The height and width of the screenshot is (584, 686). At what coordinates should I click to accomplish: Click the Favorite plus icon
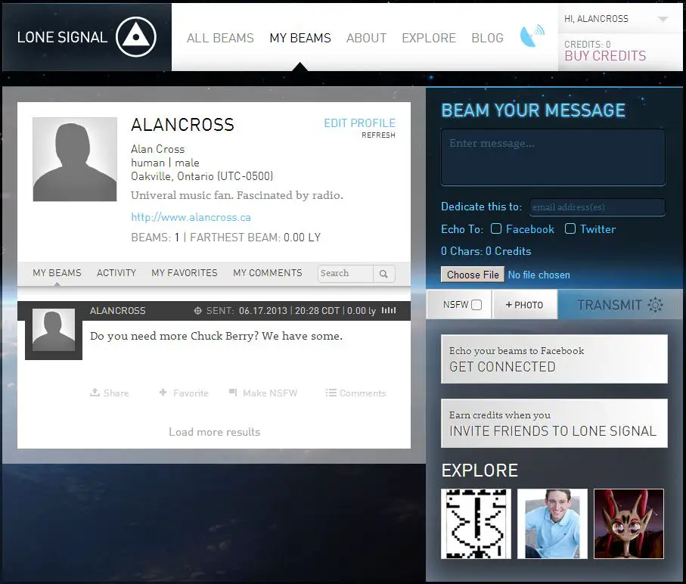coord(163,393)
